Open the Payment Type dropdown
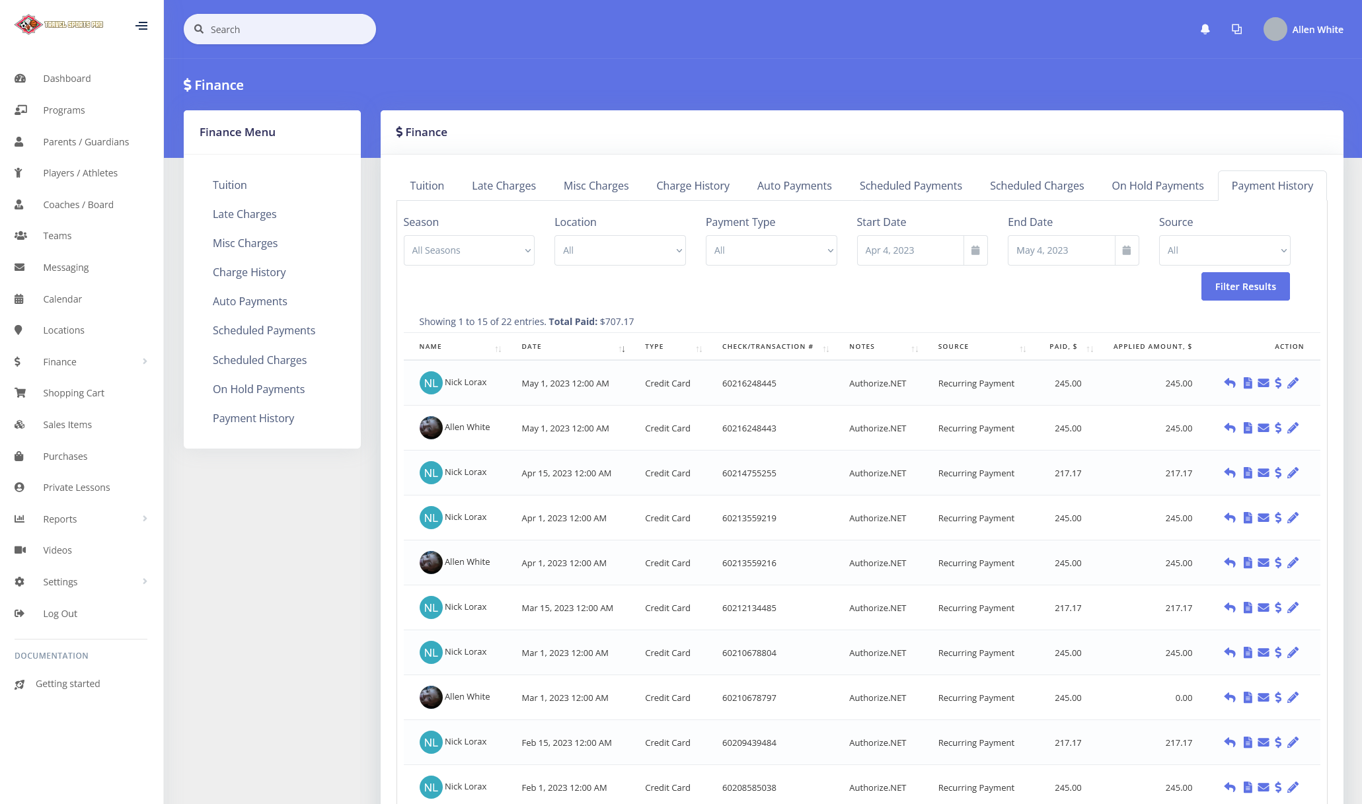The height and width of the screenshot is (804, 1362). pyautogui.click(x=771, y=250)
